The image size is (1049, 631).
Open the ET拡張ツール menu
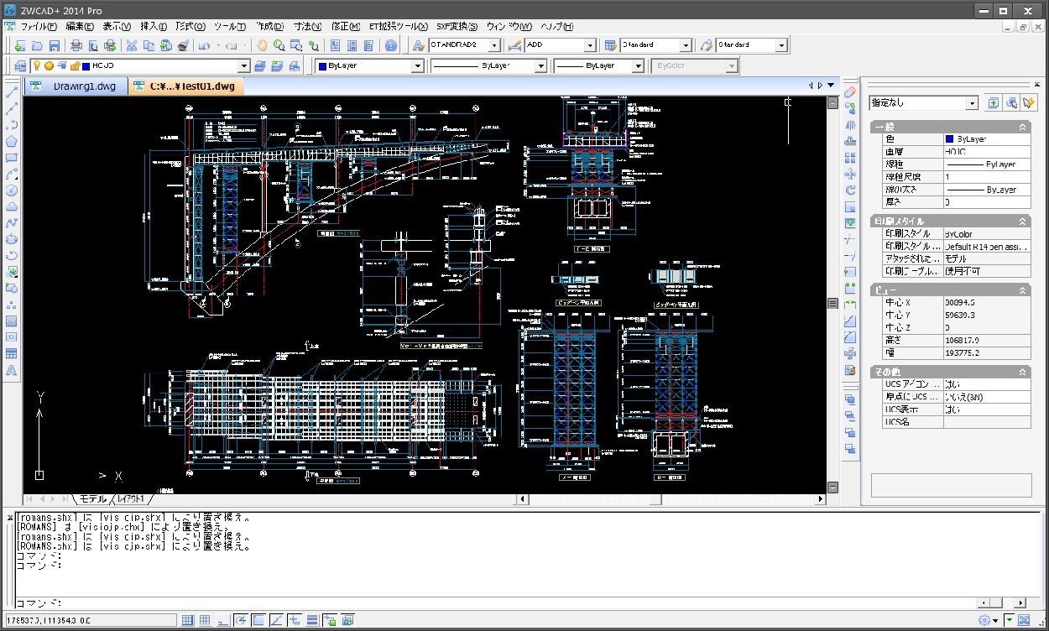click(x=398, y=27)
